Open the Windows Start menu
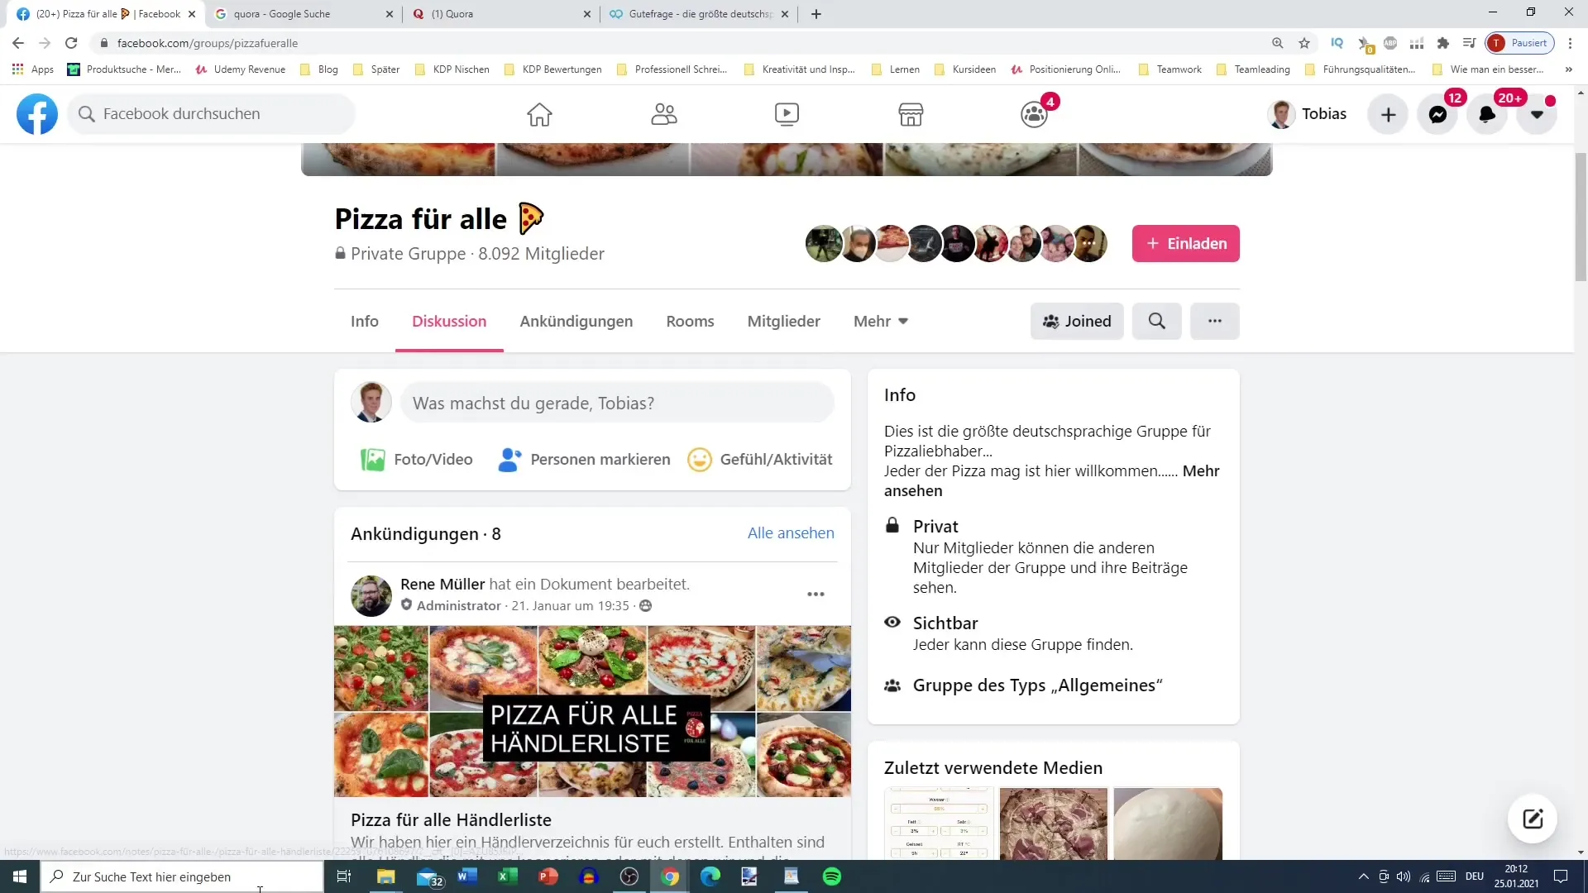The width and height of the screenshot is (1588, 893). (20, 876)
